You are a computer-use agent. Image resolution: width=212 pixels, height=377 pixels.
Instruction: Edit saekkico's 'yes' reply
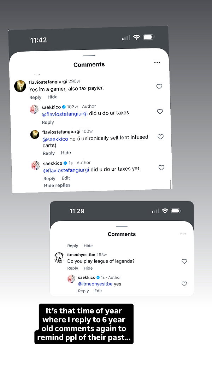click(x=98, y=291)
